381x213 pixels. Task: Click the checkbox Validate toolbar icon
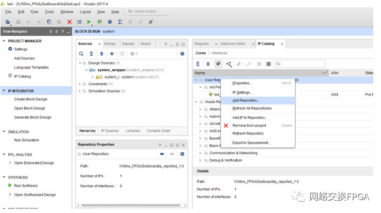(80, 22)
